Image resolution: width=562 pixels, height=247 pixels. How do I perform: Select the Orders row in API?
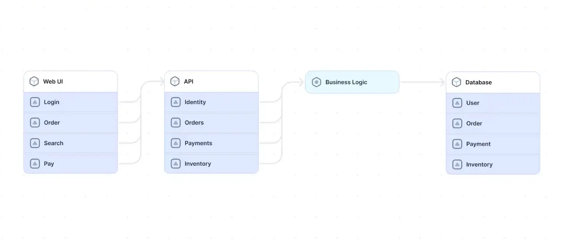pos(211,123)
